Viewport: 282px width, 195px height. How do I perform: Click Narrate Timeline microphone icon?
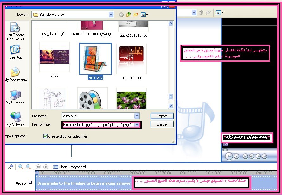[x=10, y=167]
